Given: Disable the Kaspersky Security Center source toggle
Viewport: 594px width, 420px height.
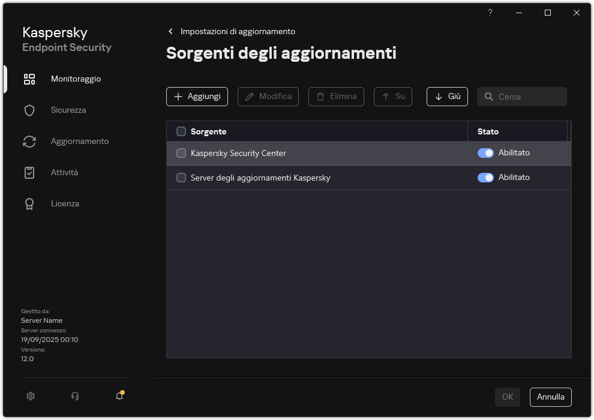Looking at the screenshot, I should tap(485, 153).
